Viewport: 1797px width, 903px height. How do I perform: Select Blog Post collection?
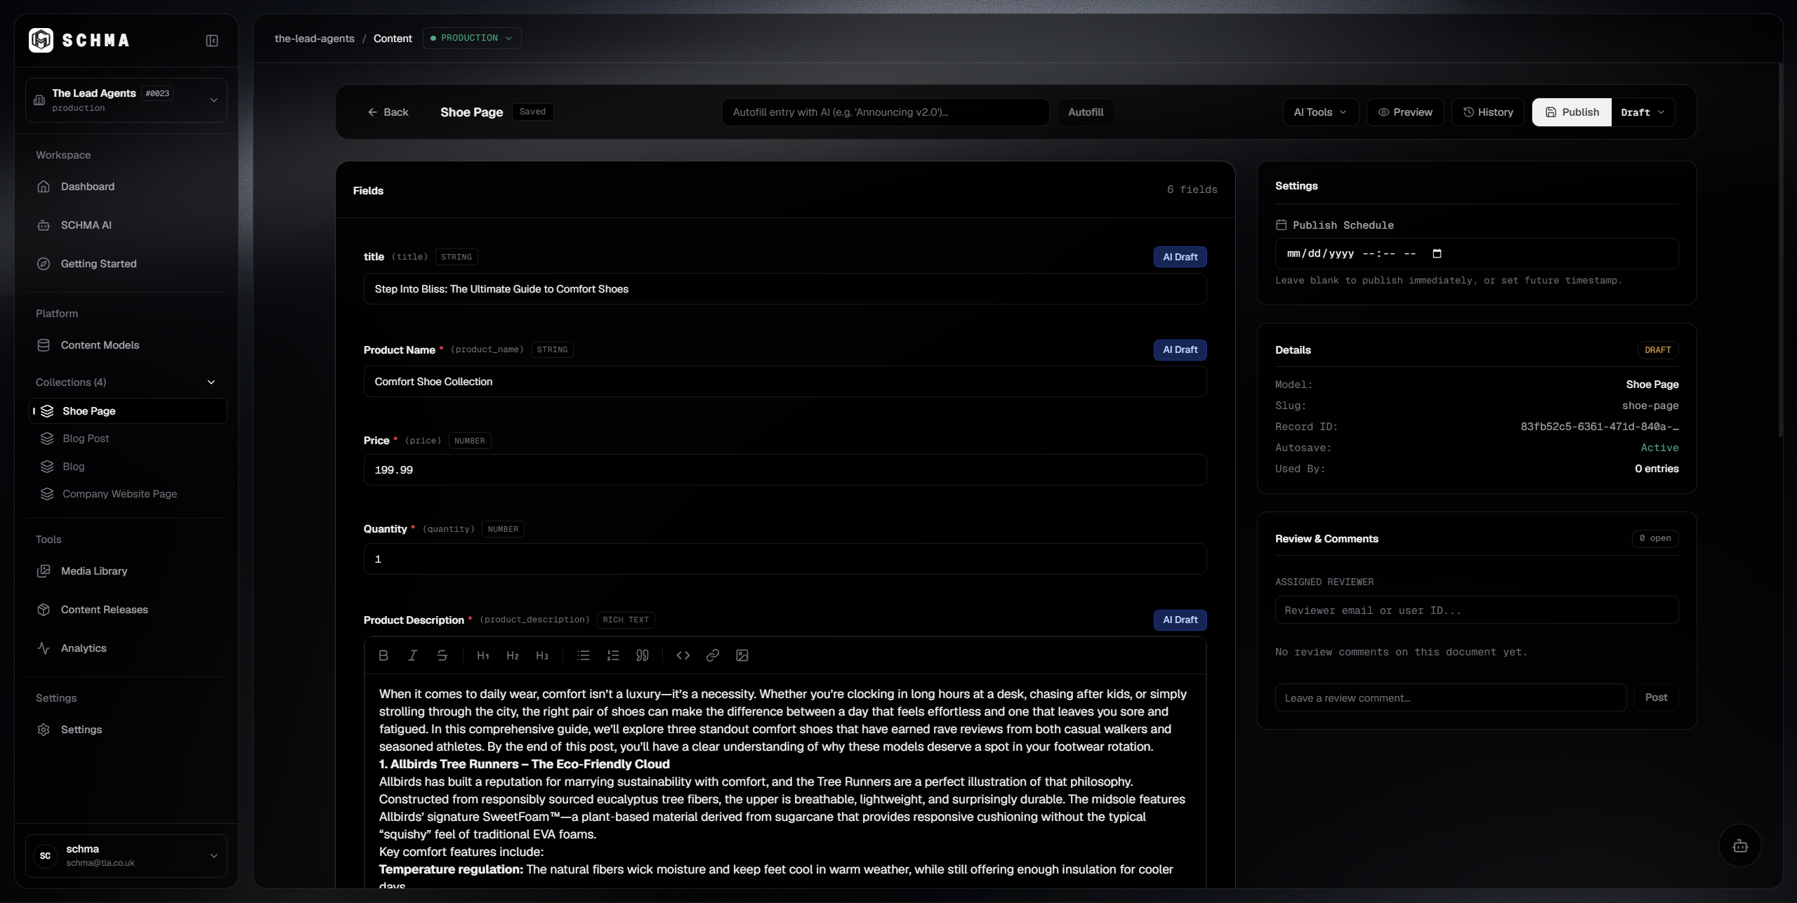pyautogui.click(x=126, y=439)
